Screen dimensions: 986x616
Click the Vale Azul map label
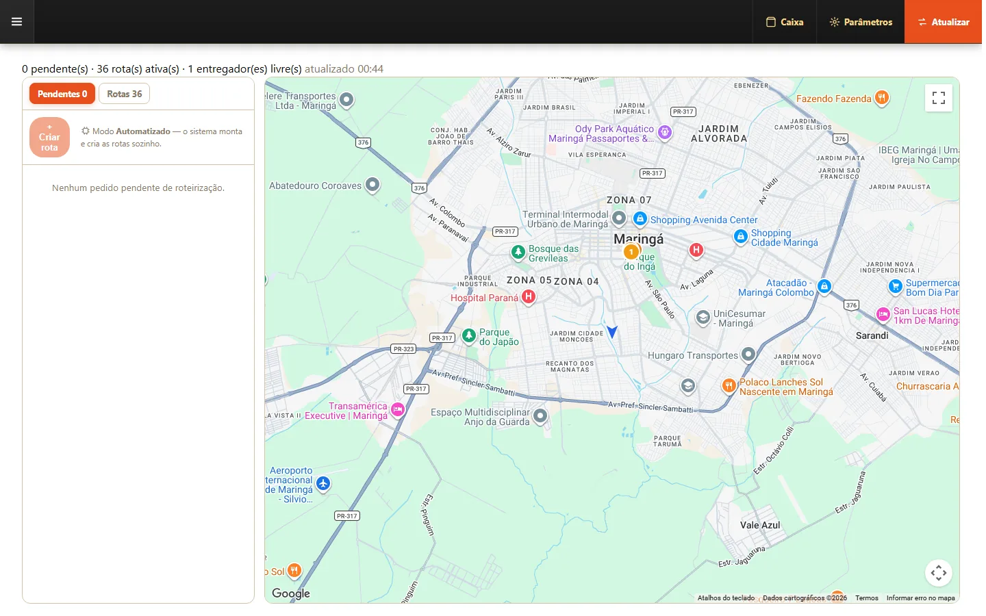click(x=760, y=525)
